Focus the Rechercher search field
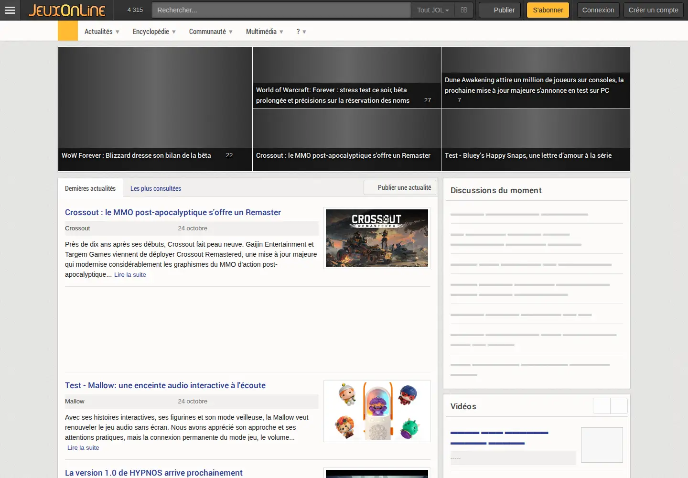688x478 pixels. click(x=281, y=10)
